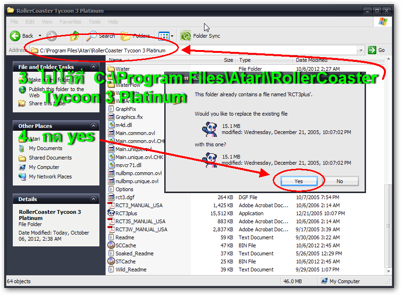This screenshot has height=295, width=401.
Task: Select the STCache BIN file icon
Action: click(111, 261)
